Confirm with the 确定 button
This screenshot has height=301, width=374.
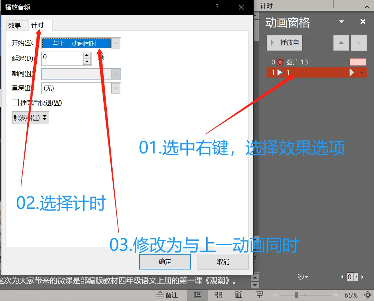pyautogui.click(x=165, y=262)
